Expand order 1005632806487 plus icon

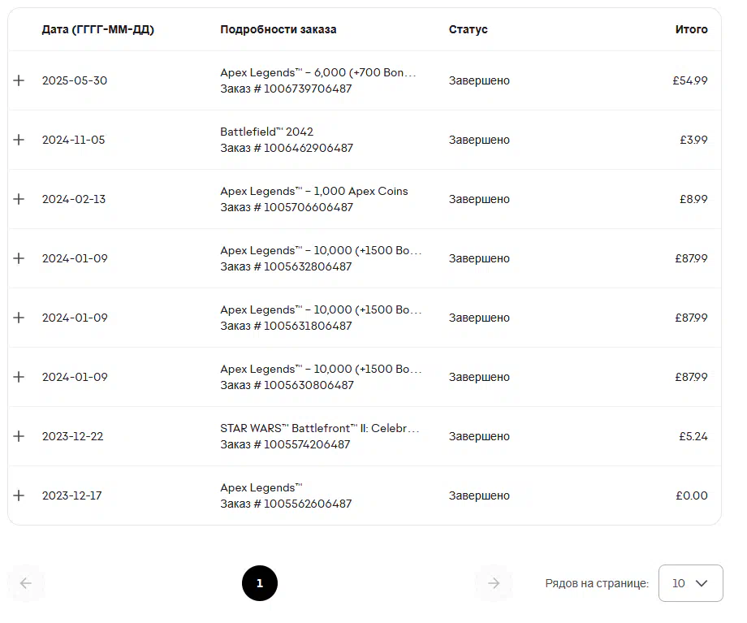pos(19,258)
